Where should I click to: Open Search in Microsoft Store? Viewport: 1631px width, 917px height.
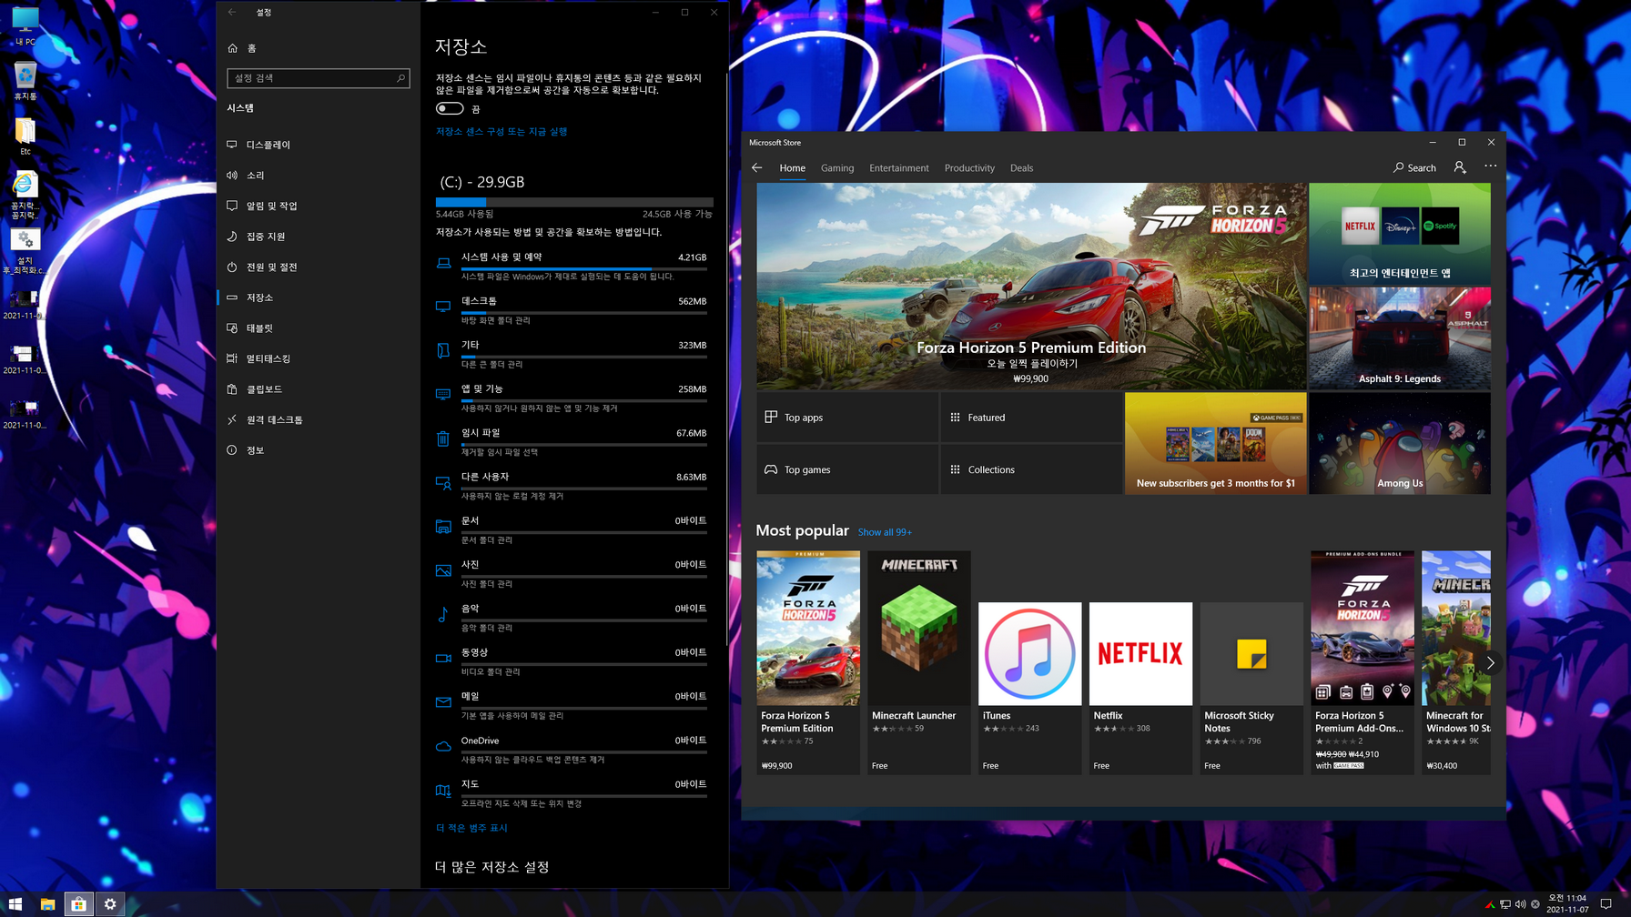point(1414,167)
